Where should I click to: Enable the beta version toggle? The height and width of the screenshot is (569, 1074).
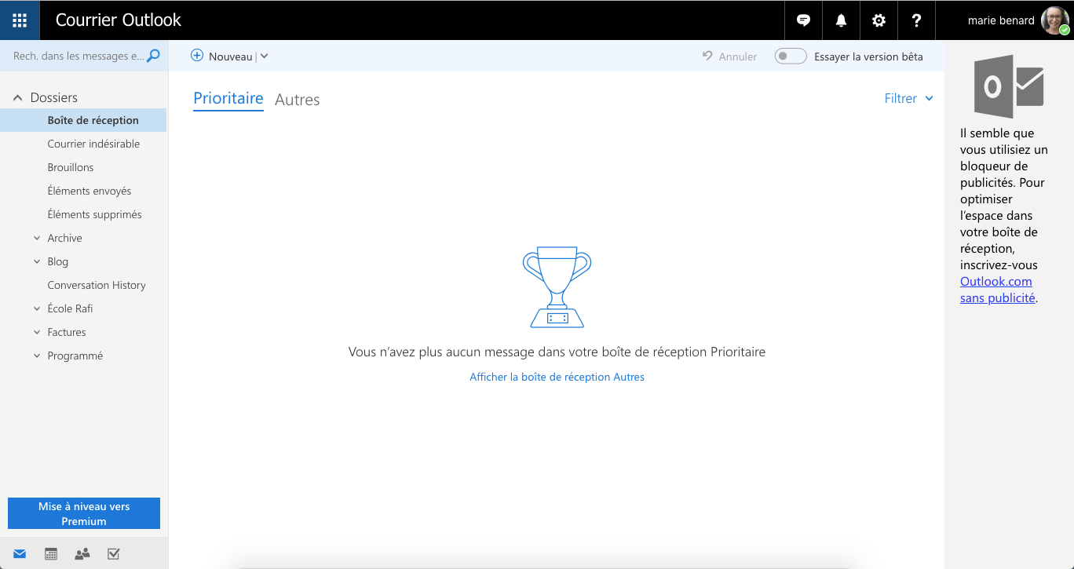tap(790, 57)
